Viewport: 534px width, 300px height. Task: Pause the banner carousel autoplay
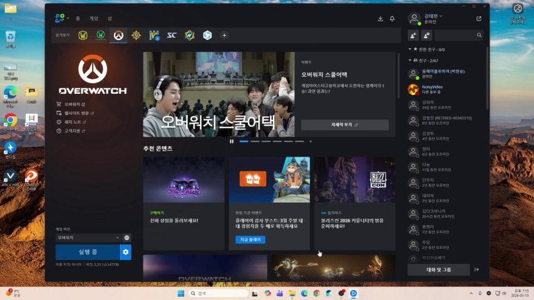click(232, 141)
